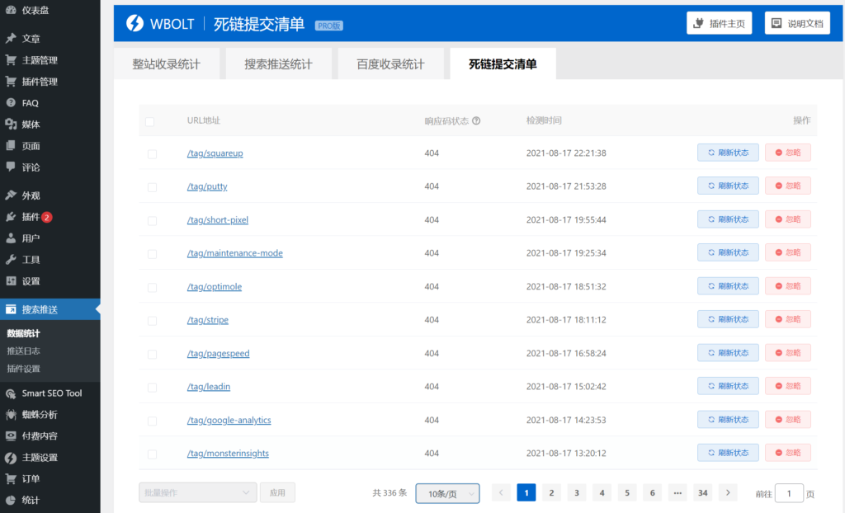The width and height of the screenshot is (845, 513).
Task: Open 蜘蛛分析 spider icon in sidebar
Action: click(x=11, y=415)
